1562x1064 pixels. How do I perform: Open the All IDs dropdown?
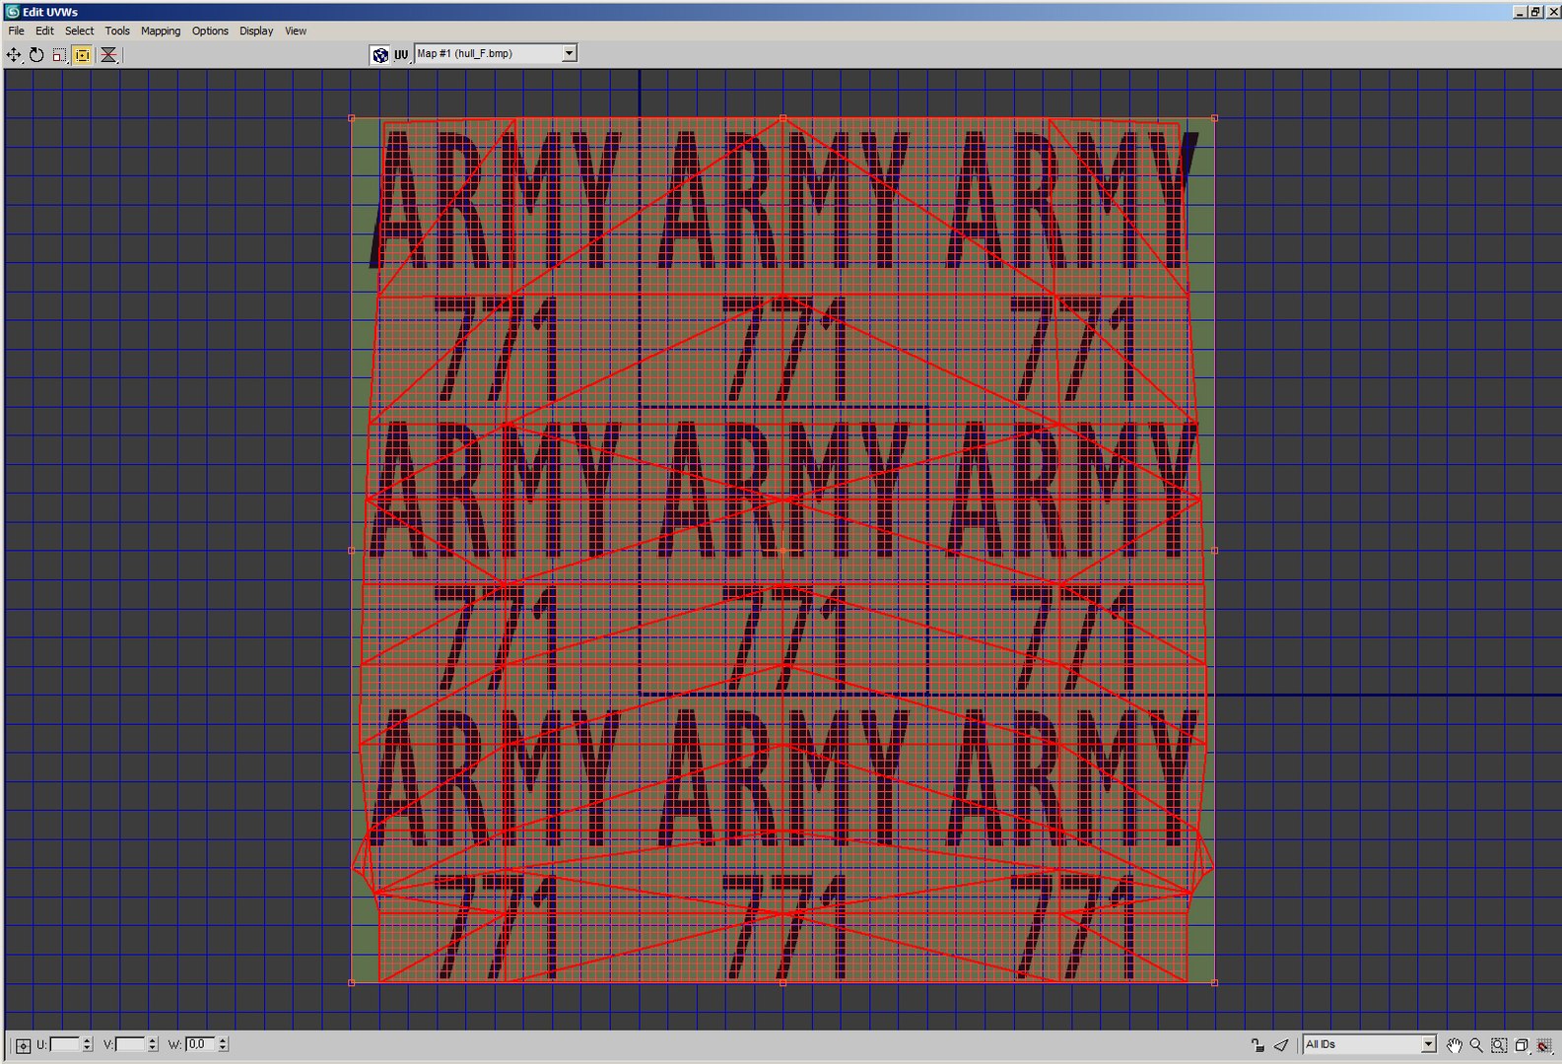(x=1370, y=1044)
